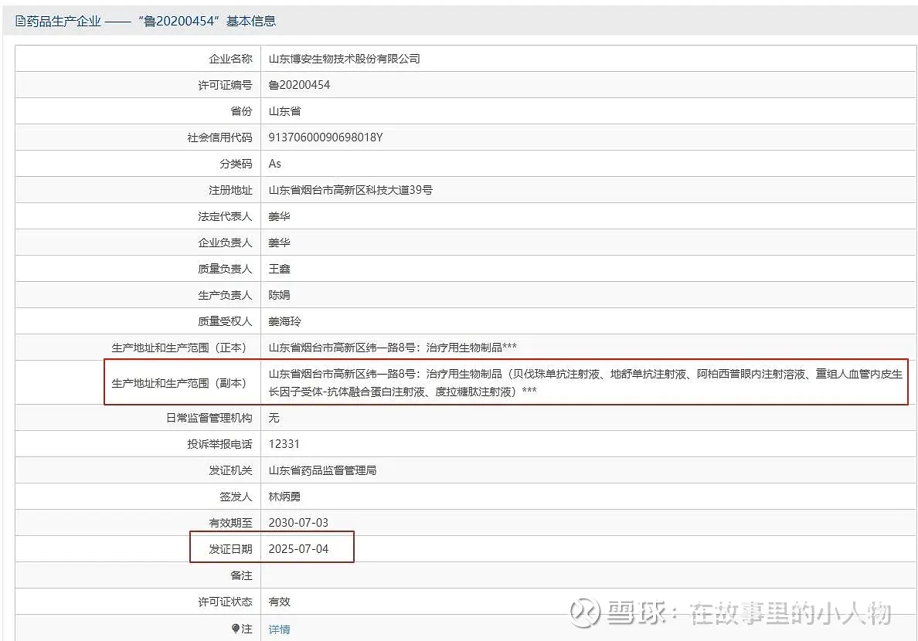The width and height of the screenshot is (918, 641).
Task: Click the 发证机关 row label
Action: point(231,470)
